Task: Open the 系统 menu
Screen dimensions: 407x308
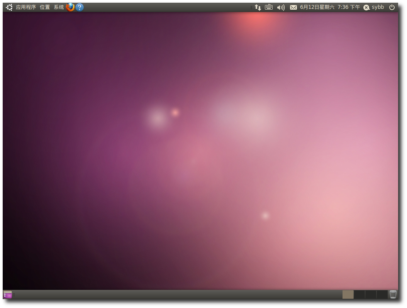Action: (x=59, y=7)
